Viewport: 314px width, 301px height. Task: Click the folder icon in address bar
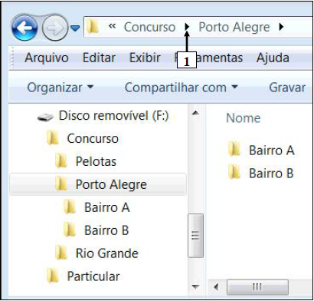tap(93, 28)
